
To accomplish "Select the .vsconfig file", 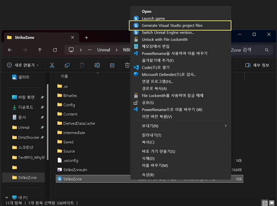I will click(71, 161).
